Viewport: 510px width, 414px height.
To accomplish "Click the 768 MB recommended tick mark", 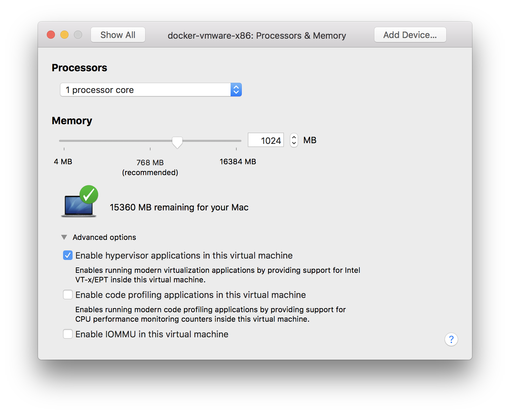I will (150, 148).
